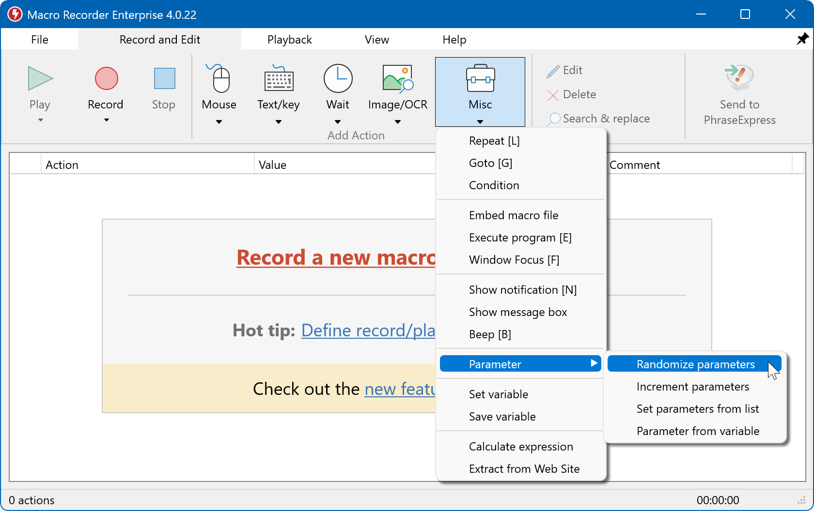Click the red Record circle icon

tap(106, 78)
